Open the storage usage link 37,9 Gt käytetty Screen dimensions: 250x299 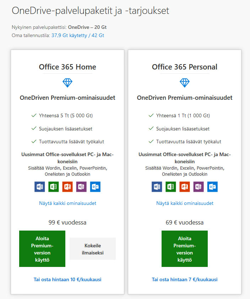pyautogui.click(x=78, y=35)
